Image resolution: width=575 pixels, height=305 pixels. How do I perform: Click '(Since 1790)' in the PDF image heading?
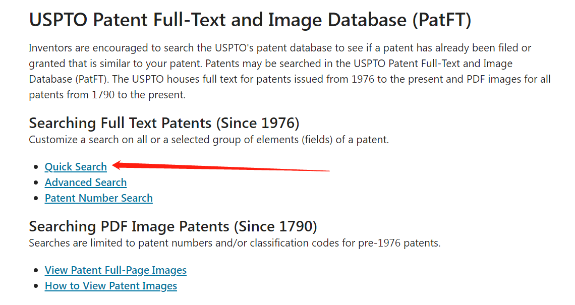click(x=277, y=226)
